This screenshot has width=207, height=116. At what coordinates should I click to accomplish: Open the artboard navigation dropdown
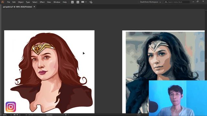tap(26, 115)
